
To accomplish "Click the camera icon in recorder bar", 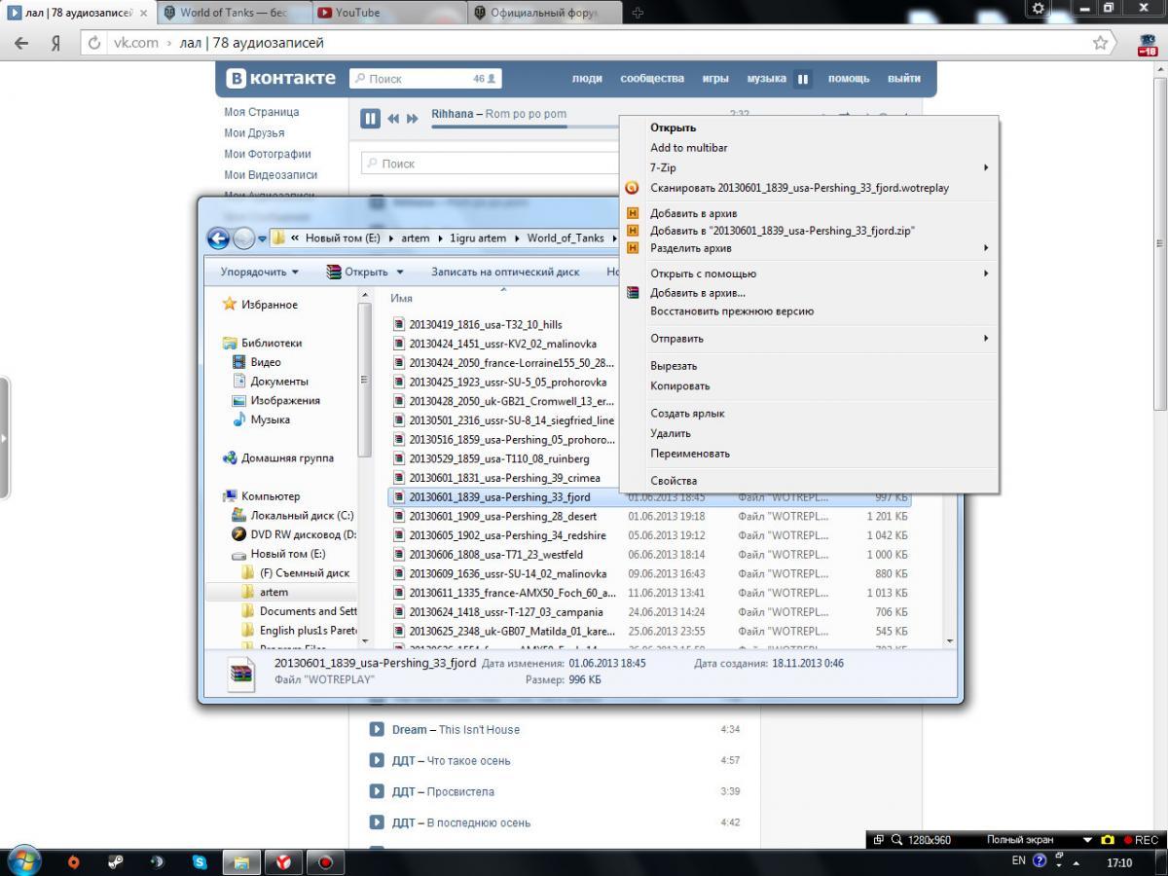I will (1108, 840).
